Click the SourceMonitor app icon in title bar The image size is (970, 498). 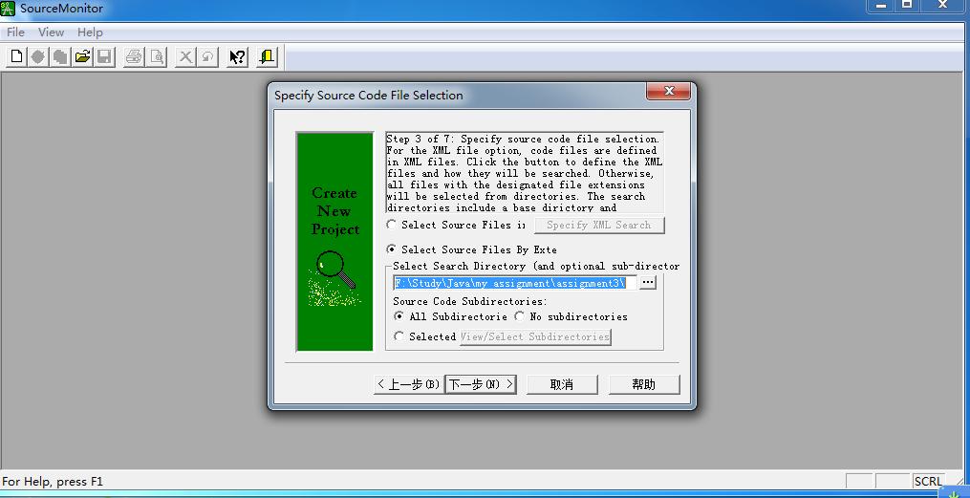click(8, 9)
